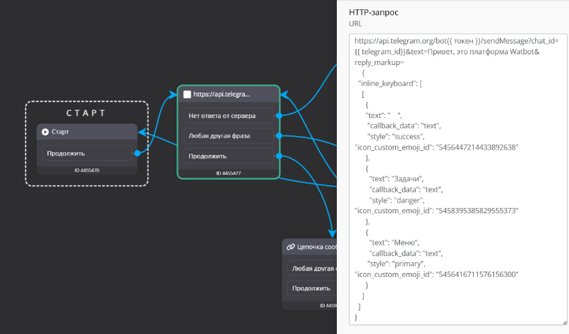
Task: Click the play icon on Старт block
Action: tap(45, 132)
